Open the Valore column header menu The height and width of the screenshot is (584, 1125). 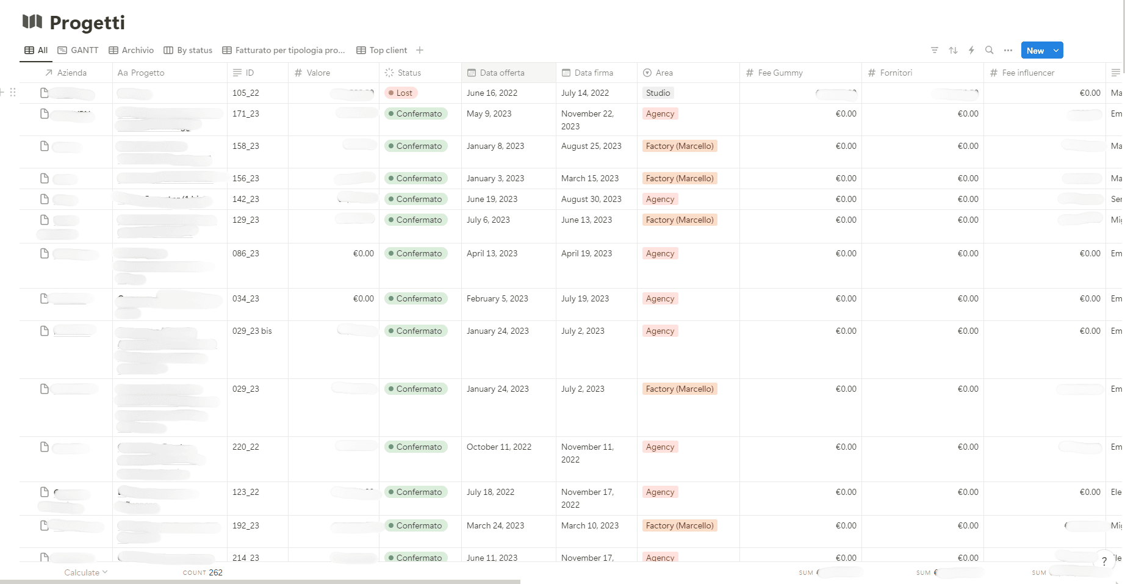334,73
